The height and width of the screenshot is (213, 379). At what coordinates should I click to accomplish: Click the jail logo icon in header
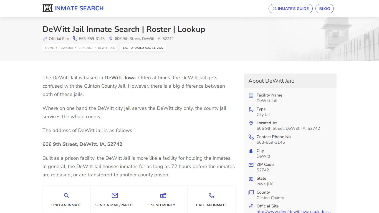point(47,8)
